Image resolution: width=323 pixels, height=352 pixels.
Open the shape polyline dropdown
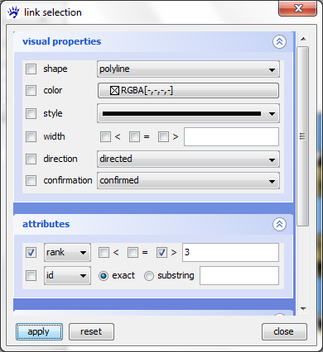click(188, 69)
